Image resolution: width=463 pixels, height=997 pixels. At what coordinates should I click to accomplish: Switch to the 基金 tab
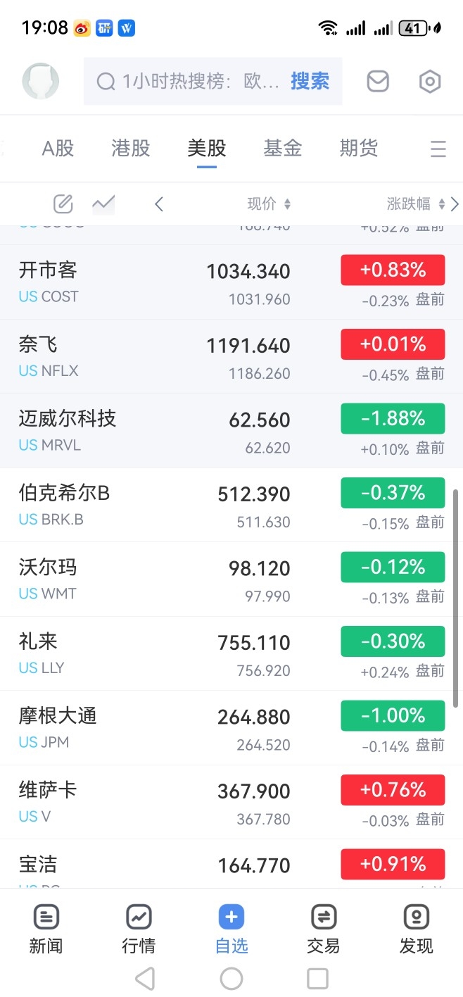pyautogui.click(x=283, y=148)
